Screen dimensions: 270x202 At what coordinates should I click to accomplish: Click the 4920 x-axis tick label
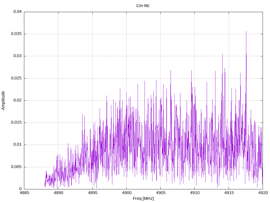pyautogui.click(x=263, y=193)
